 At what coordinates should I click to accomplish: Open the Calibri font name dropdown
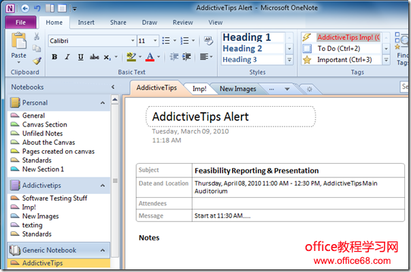tap(133, 41)
